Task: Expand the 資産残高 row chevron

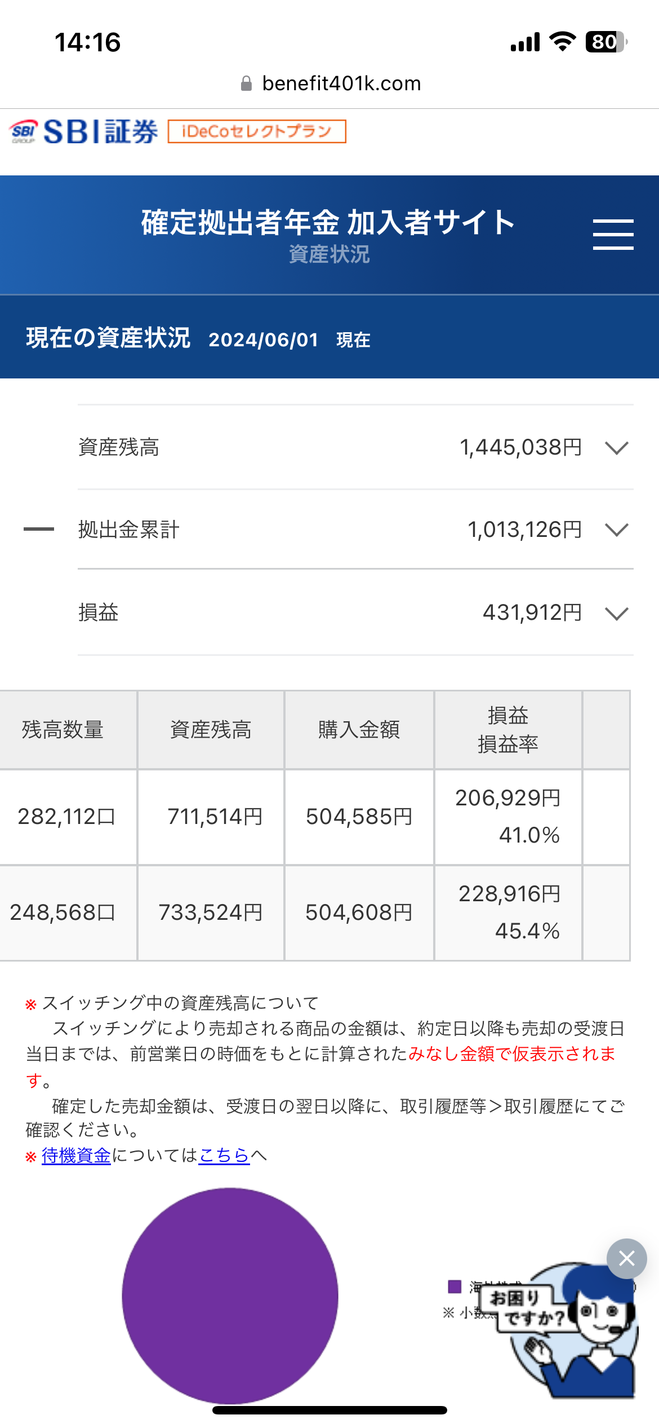Action: [616, 448]
